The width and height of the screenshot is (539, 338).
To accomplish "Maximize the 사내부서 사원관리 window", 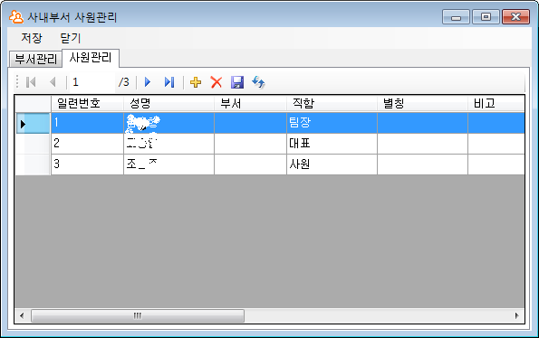I will point(486,17).
